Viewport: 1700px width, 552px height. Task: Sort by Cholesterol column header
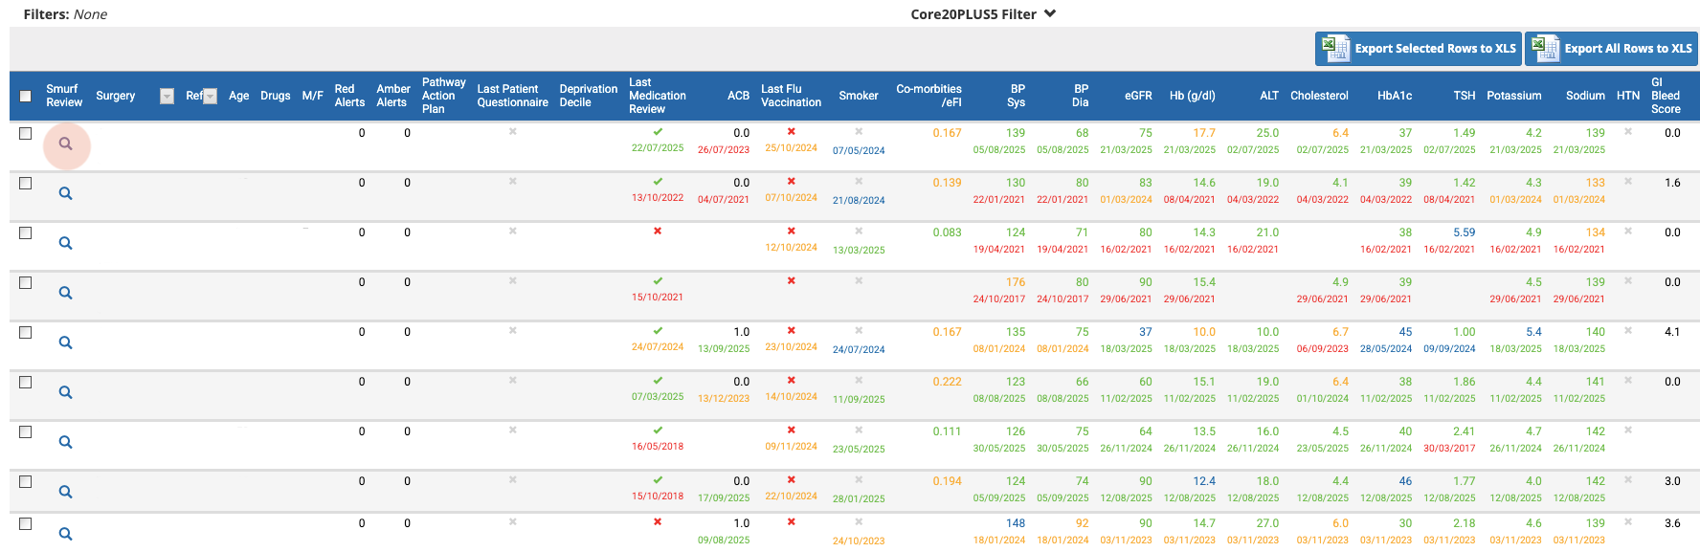(x=1319, y=96)
